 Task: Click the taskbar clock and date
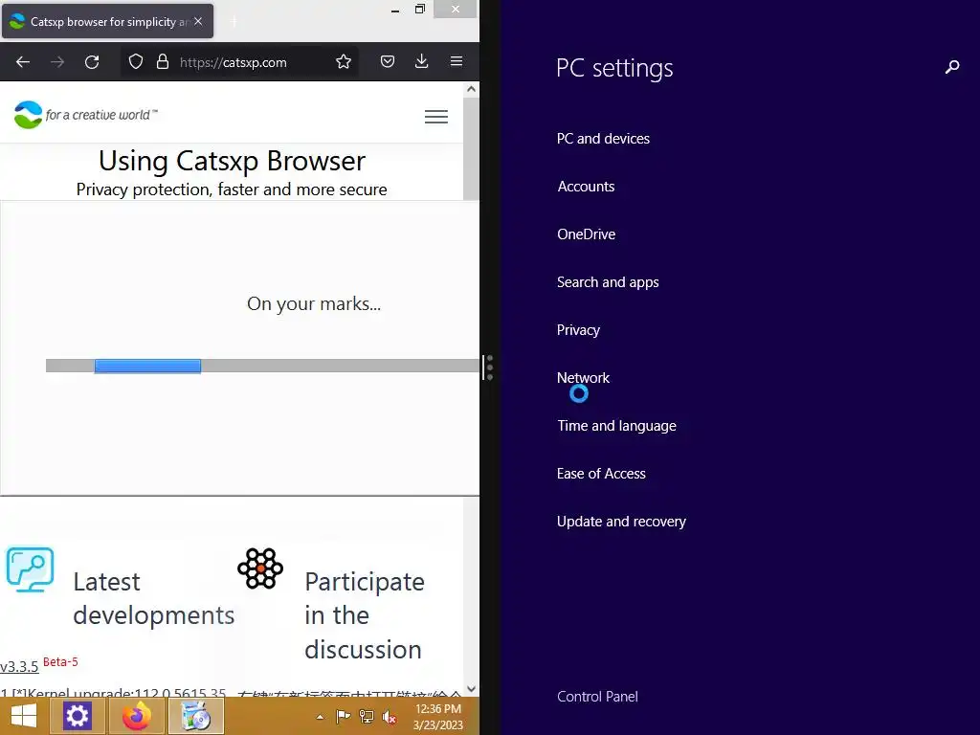tap(438, 717)
